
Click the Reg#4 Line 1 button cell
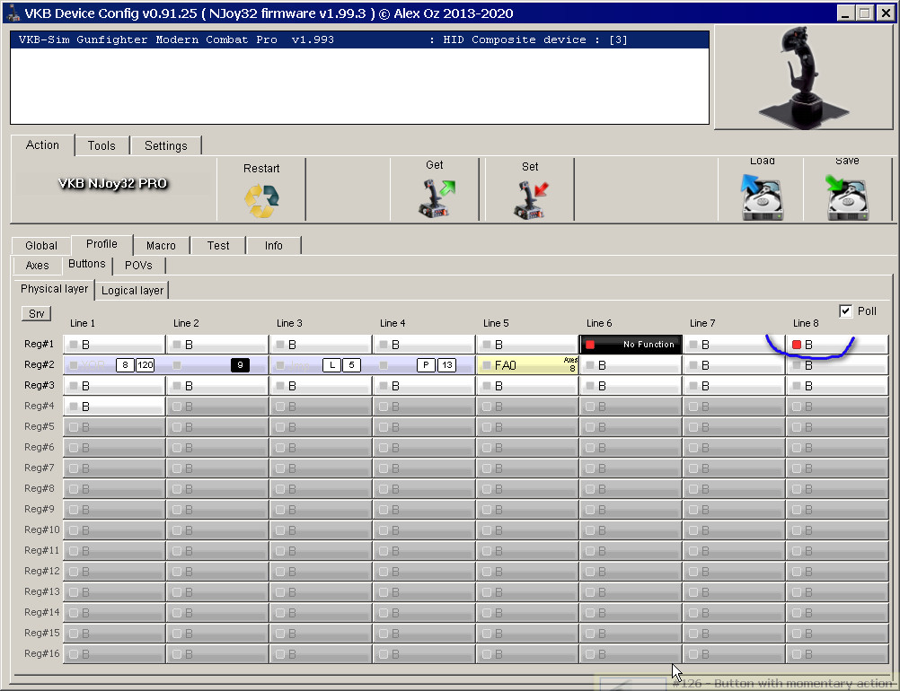tap(114, 406)
